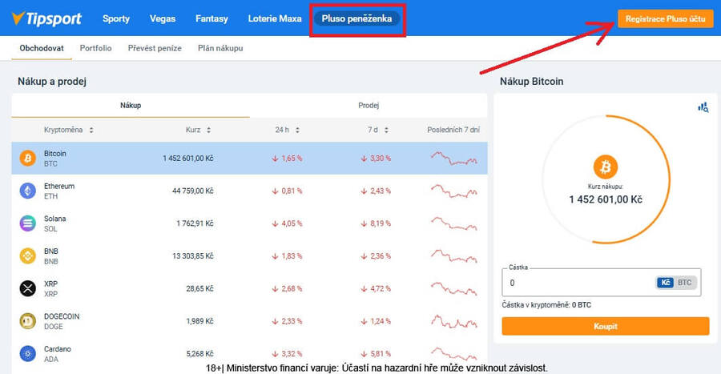Open the Fantasy menu item
721x374 pixels.
coord(211,18)
